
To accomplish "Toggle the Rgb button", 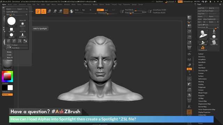I will tap(84, 10).
